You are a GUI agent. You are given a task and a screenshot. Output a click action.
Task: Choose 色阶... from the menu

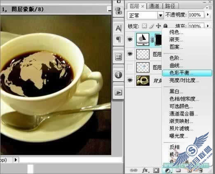tap(176, 58)
